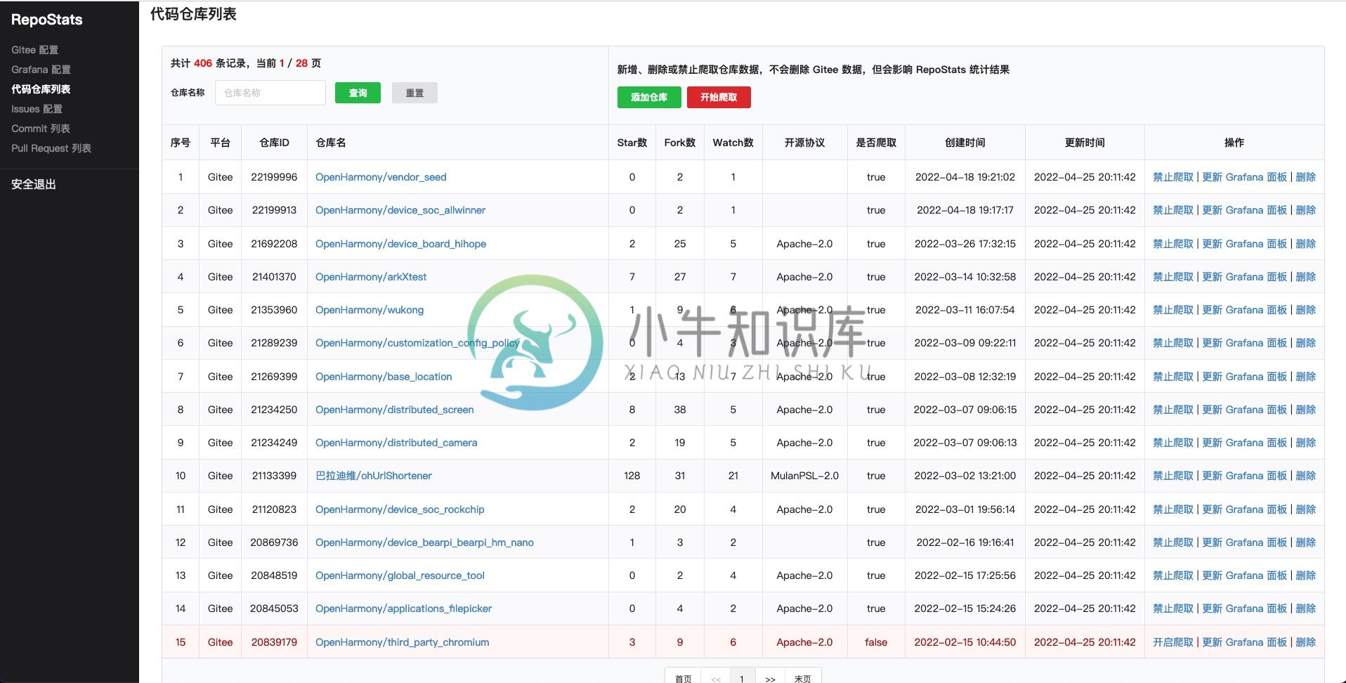Click 安全退出 to log out
The height and width of the screenshot is (683, 1346).
[x=34, y=184]
